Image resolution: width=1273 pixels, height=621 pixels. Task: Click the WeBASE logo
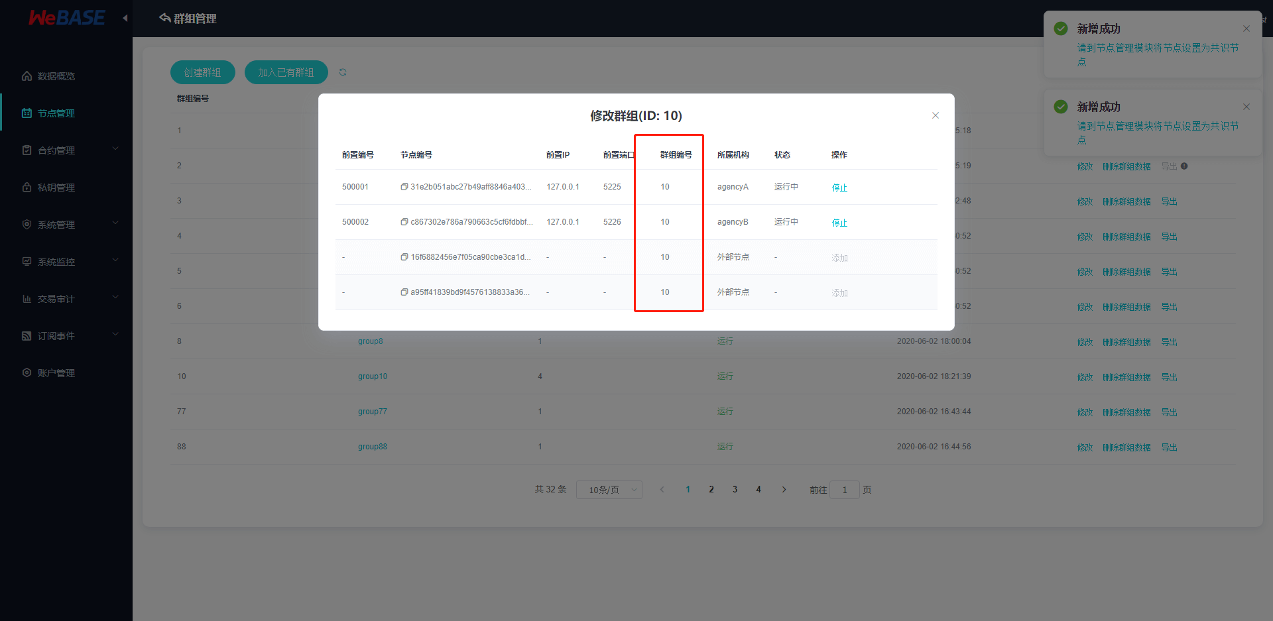coord(66,18)
